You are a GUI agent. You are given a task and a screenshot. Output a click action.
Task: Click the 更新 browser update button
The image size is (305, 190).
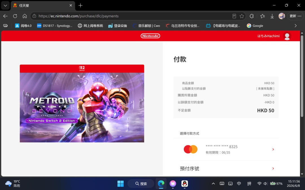[x=295, y=16]
